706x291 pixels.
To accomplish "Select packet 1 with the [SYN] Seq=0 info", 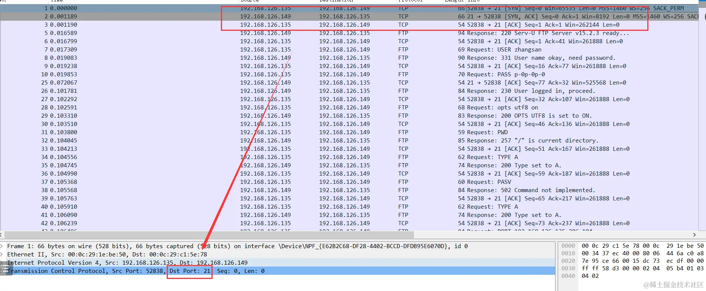I will (x=350, y=8).
